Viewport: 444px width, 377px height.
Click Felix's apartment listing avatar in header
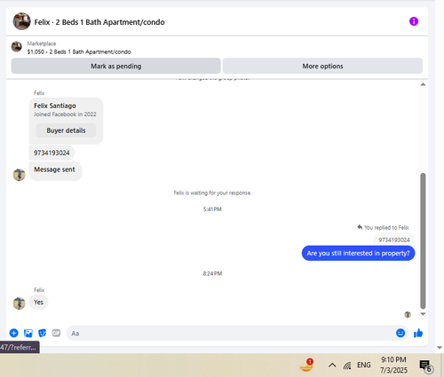point(21,21)
